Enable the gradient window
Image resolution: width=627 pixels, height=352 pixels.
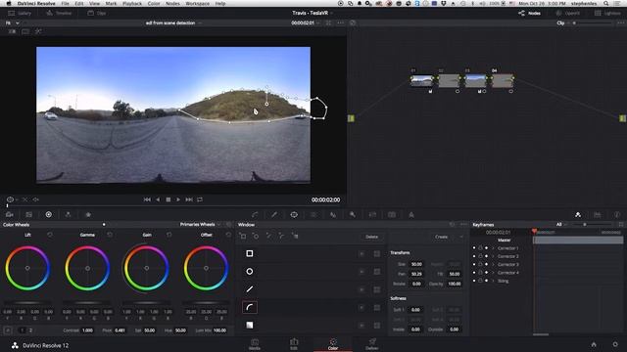(x=250, y=325)
